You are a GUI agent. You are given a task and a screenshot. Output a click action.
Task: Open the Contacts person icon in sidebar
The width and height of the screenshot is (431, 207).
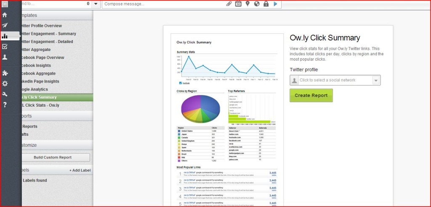coord(5,57)
